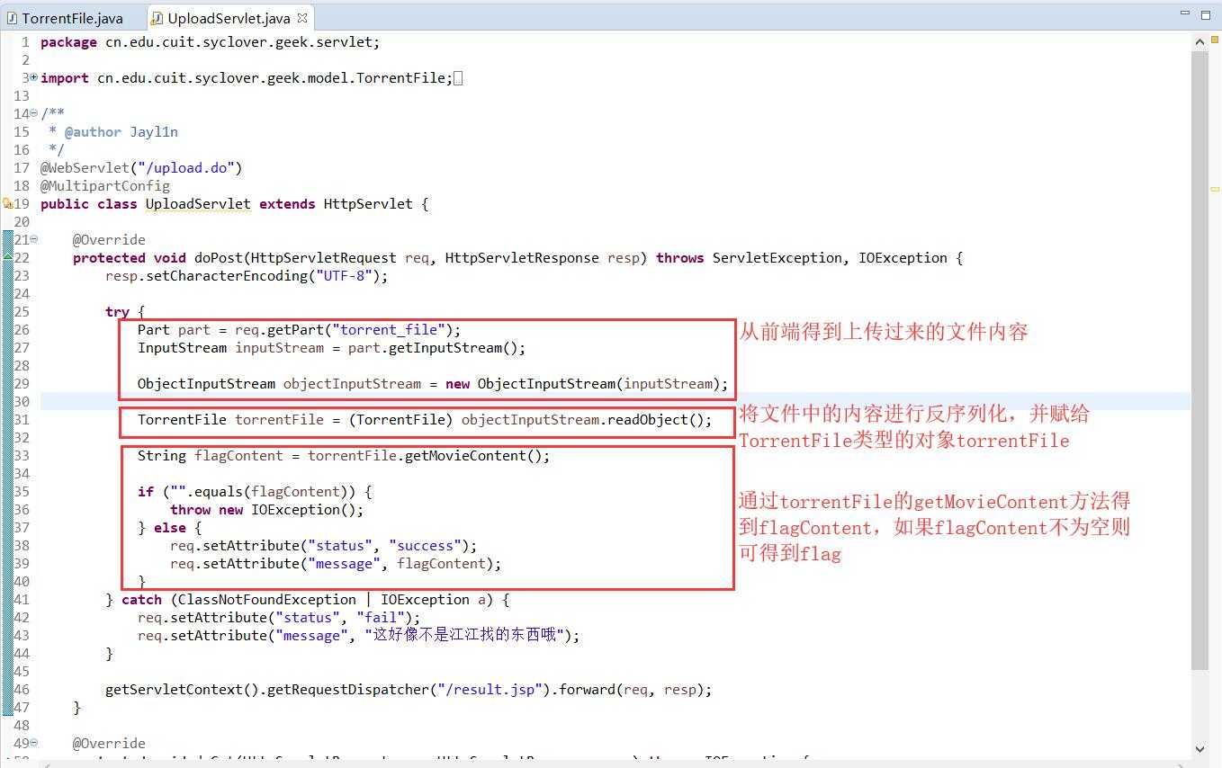Click the vertical scrollbar thumb
Image resolution: width=1222 pixels, height=768 pixels.
point(1200,360)
